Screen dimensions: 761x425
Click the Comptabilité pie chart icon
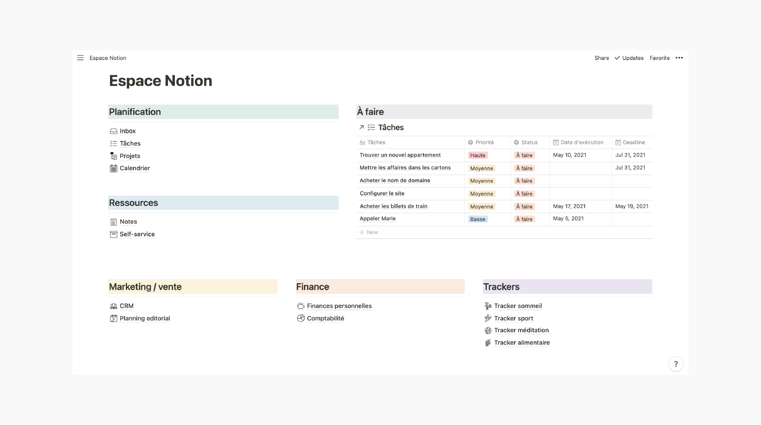tap(301, 318)
